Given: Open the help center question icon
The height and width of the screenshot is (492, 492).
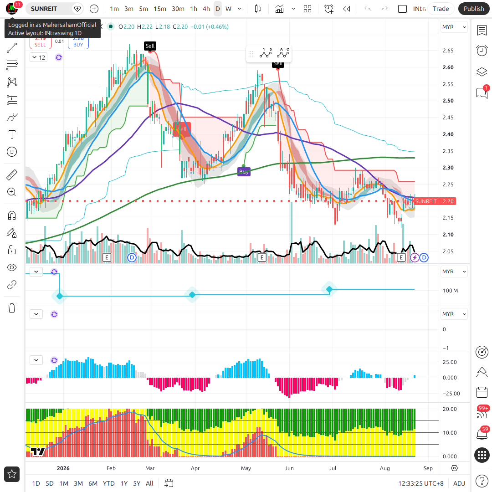Looking at the screenshot, I should click(x=482, y=481).
